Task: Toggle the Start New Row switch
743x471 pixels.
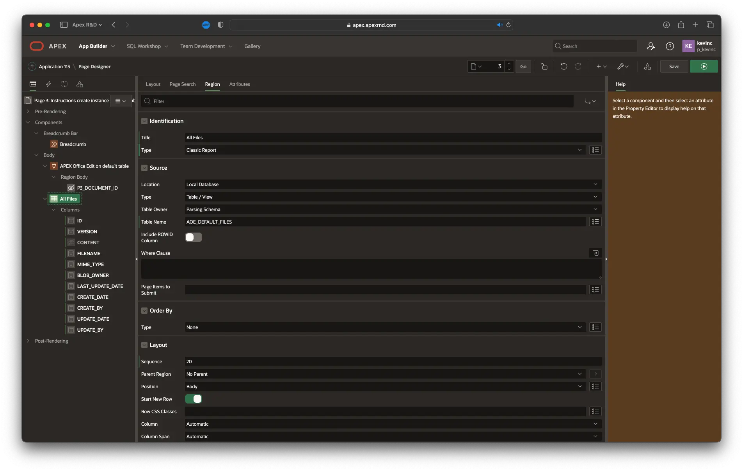Action: [194, 399]
